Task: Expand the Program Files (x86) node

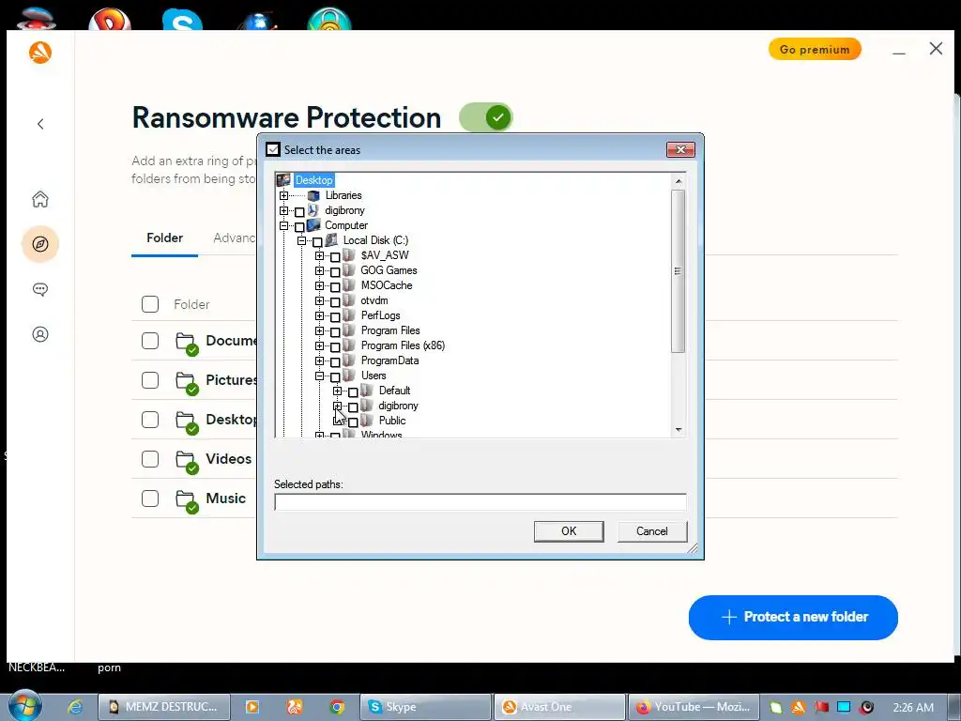Action: click(319, 345)
